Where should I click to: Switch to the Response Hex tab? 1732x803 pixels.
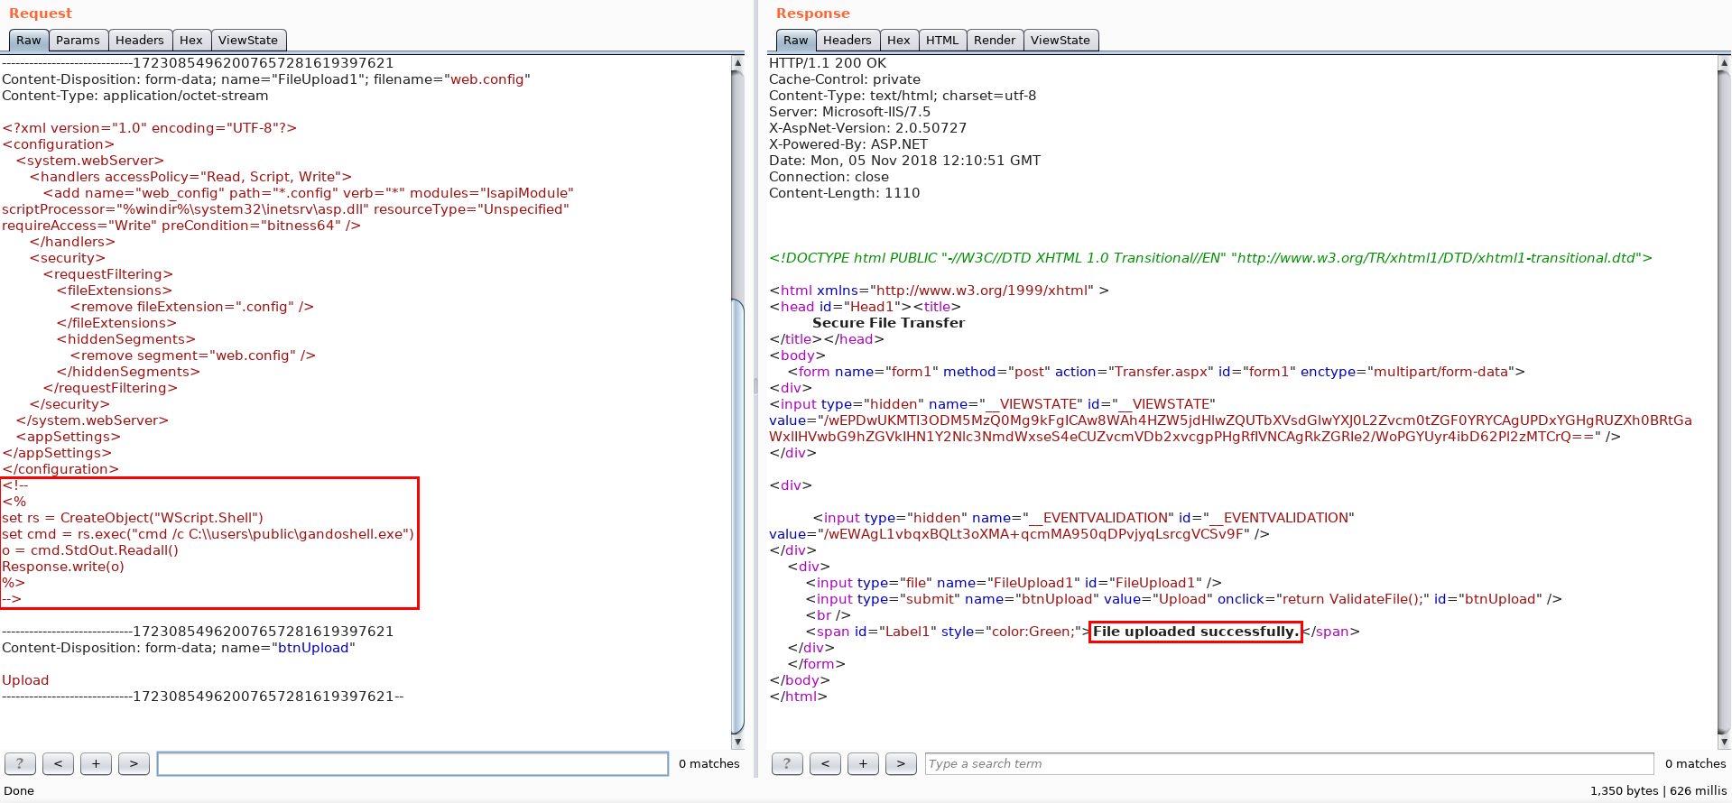(899, 41)
